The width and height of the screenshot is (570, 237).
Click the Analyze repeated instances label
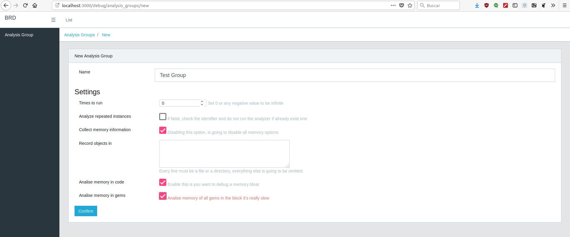tap(105, 116)
